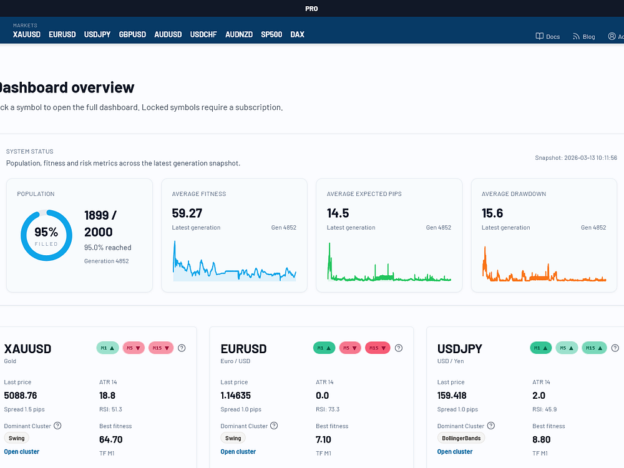Select the M15 badge on XAUUSD card
The width and height of the screenshot is (624, 468).
point(160,348)
